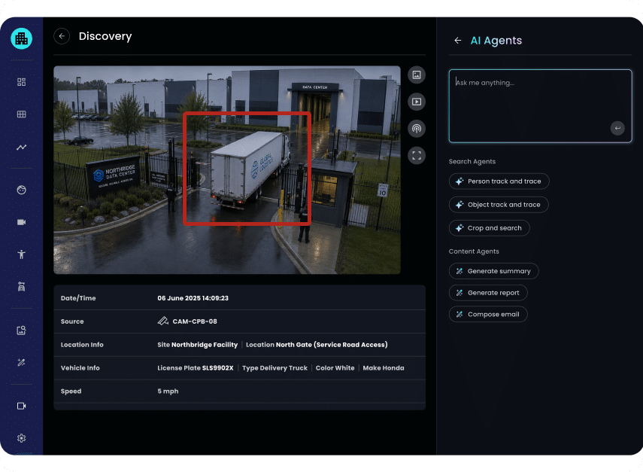Click vehicle make Honda value
The width and height of the screenshot is (643, 472).
(x=394, y=368)
